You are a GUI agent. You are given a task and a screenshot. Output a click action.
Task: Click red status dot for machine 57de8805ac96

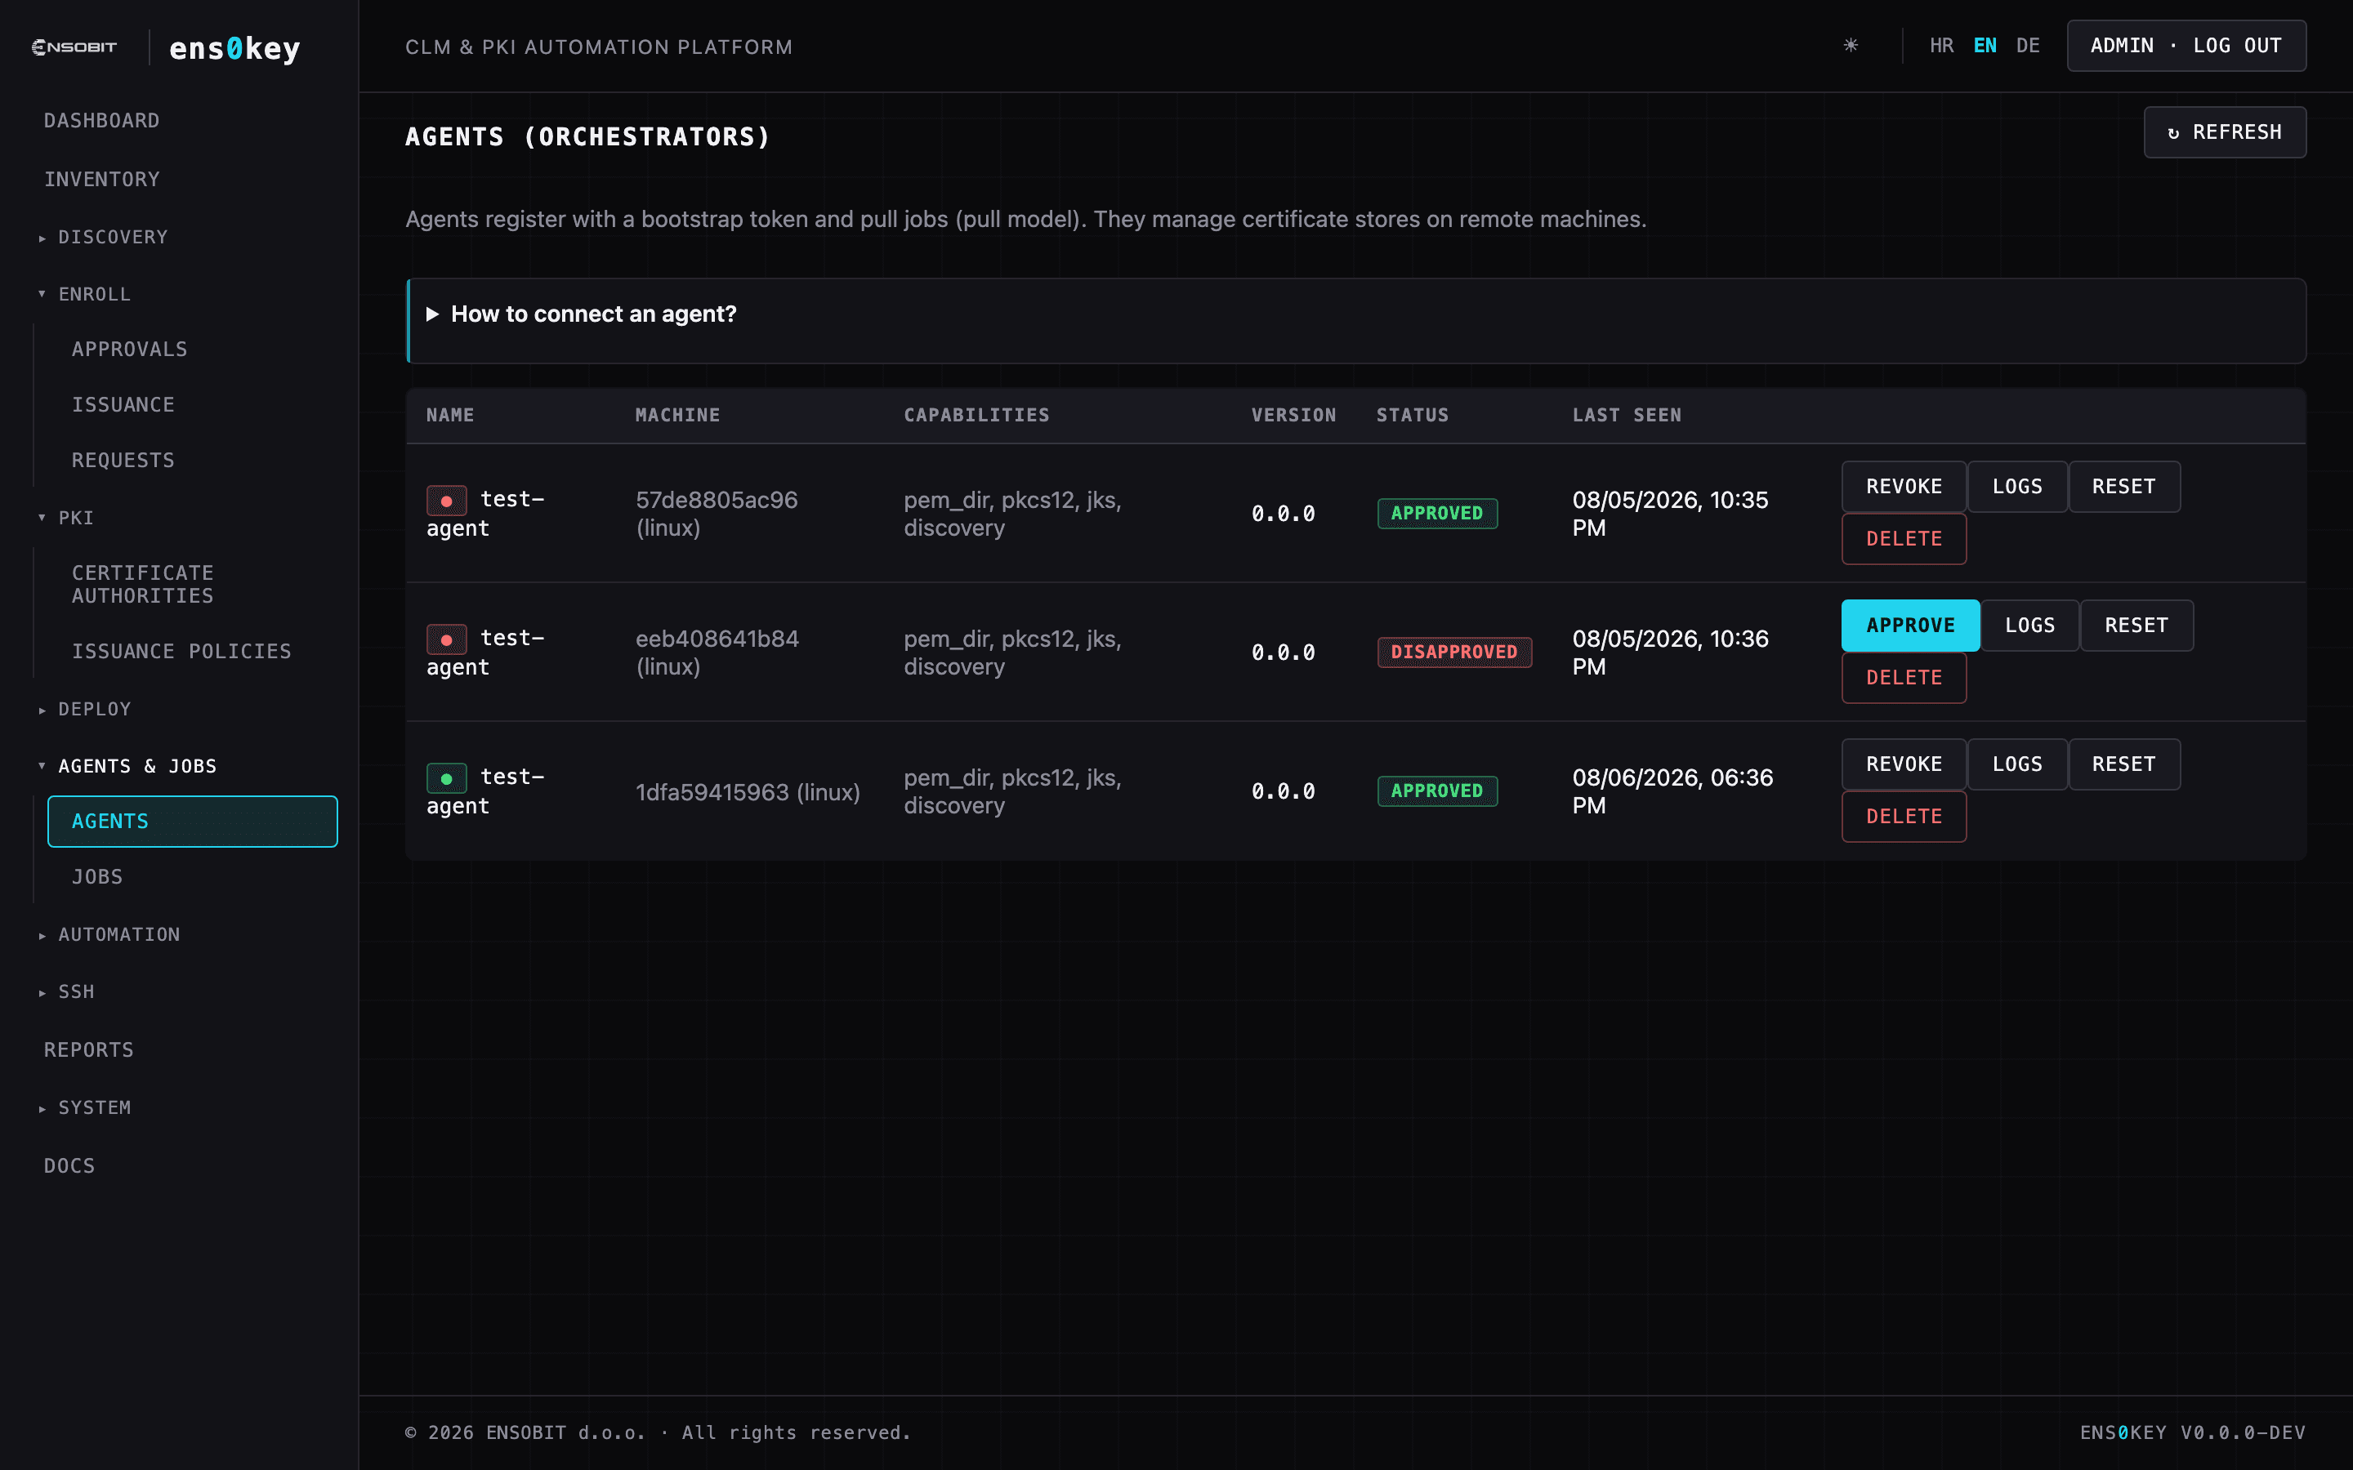tap(446, 501)
